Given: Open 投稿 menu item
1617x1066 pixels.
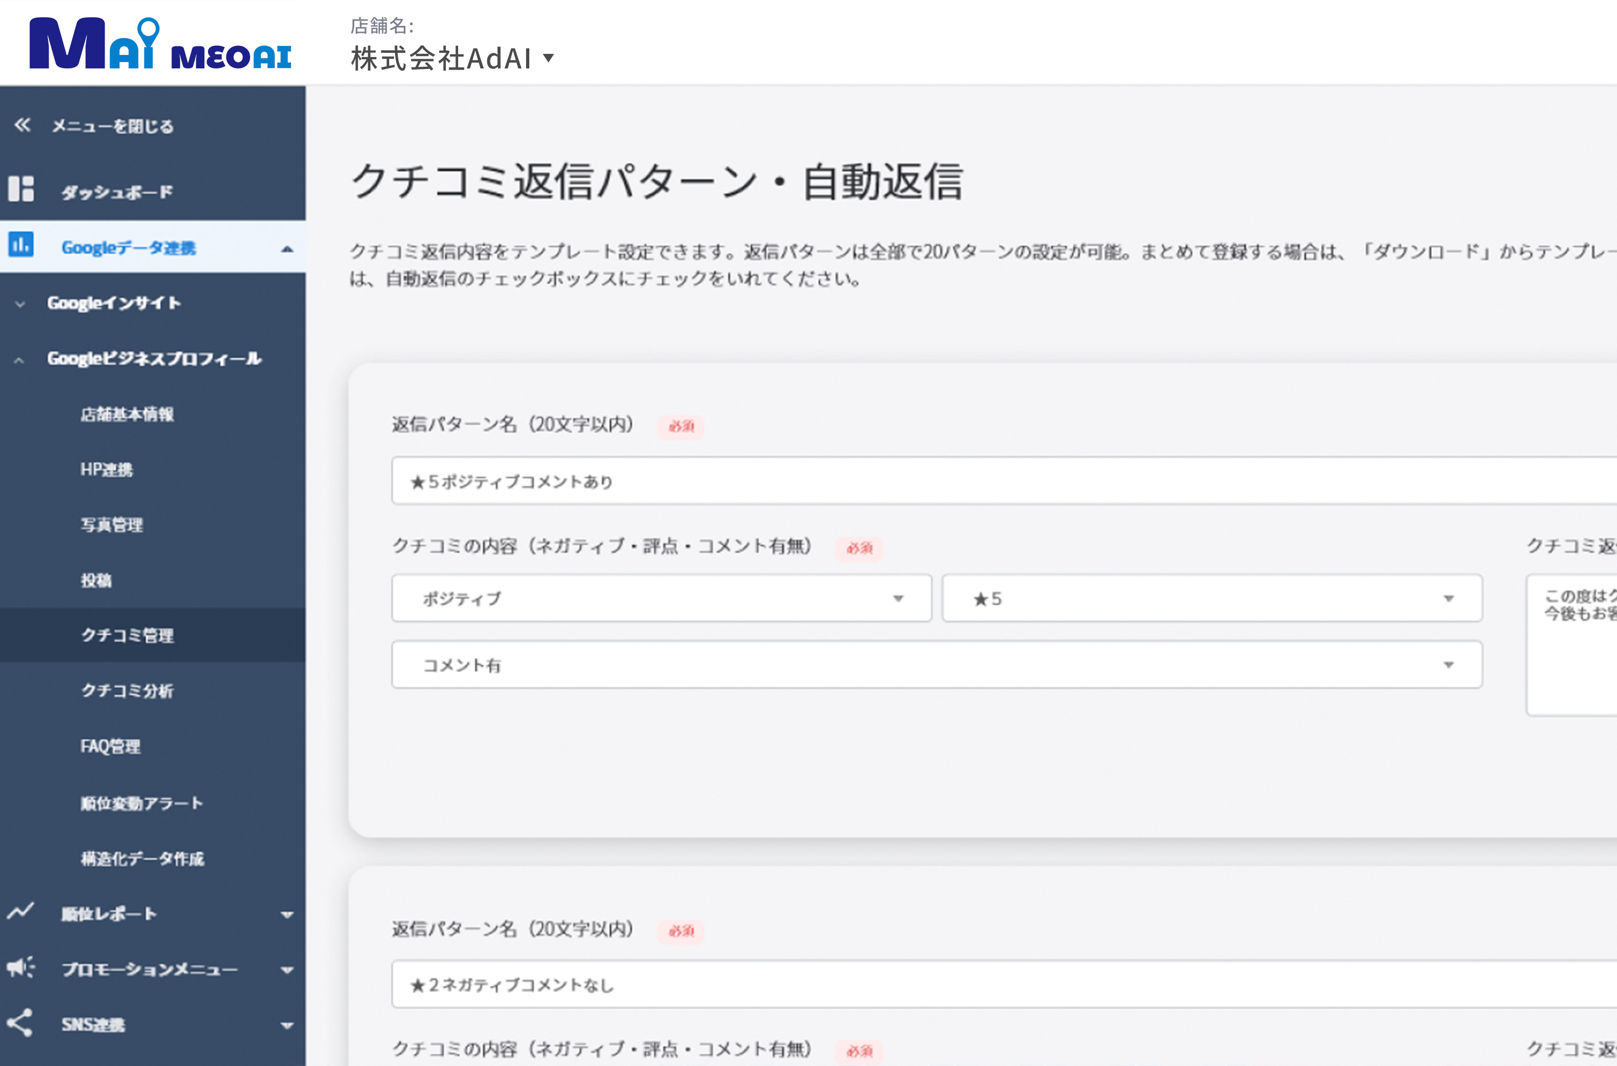Looking at the screenshot, I should coord(96,580).
